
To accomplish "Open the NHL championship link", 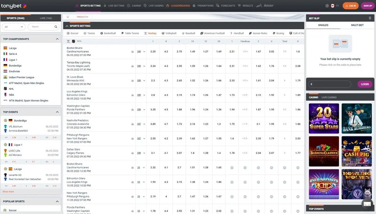I will pos(12,88).
